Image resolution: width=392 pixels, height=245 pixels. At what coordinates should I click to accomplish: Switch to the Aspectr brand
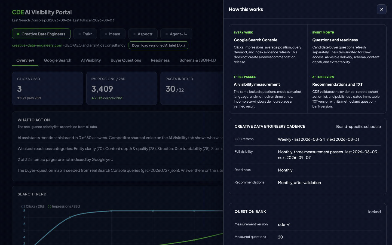tap(143, 34)
